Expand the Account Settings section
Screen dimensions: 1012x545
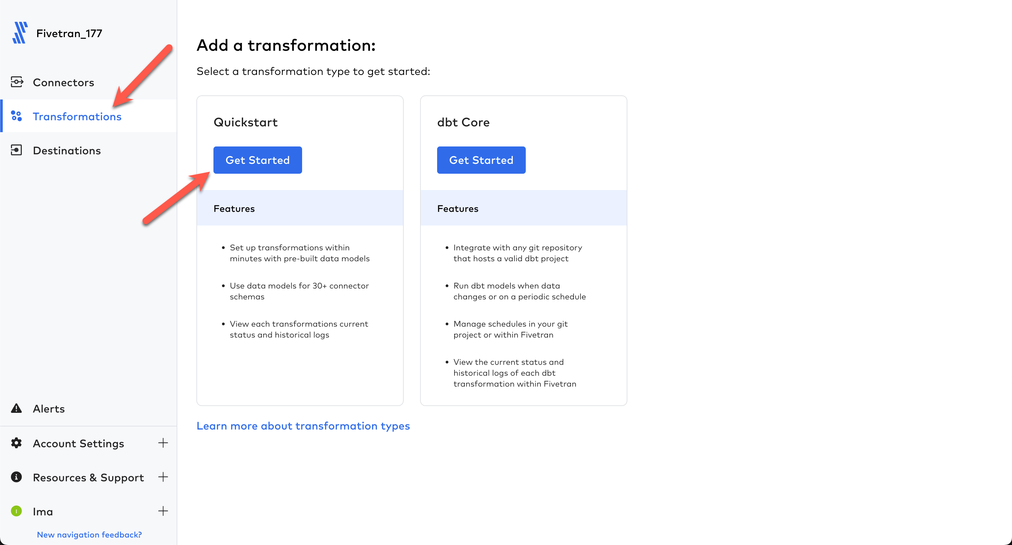pyautogui.click(x=163, y=443)
